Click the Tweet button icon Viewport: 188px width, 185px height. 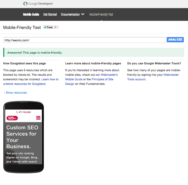point(48,27)
